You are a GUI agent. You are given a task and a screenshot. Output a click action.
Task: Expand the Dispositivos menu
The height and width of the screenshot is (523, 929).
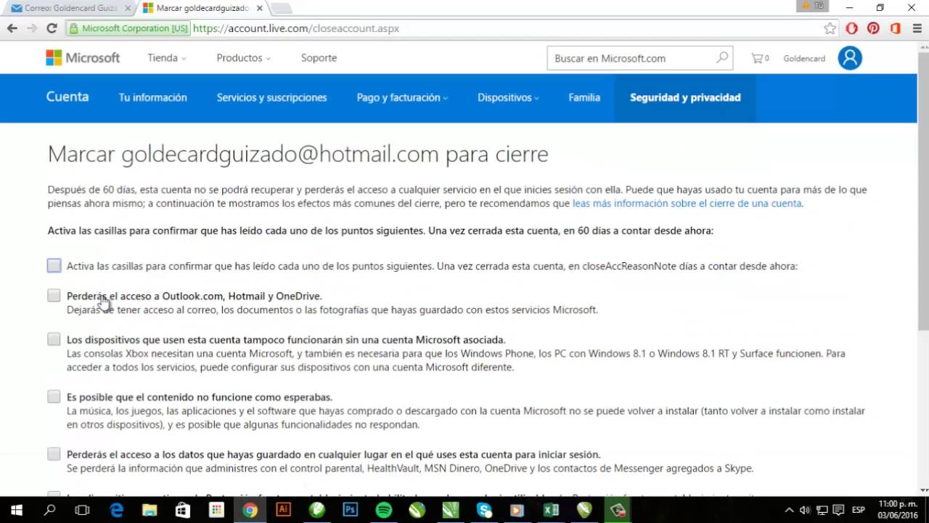pos(508,97)
